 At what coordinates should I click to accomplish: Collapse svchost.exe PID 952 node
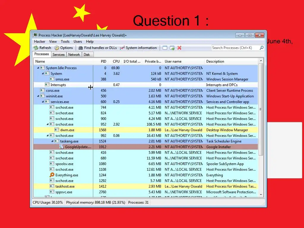47,124
